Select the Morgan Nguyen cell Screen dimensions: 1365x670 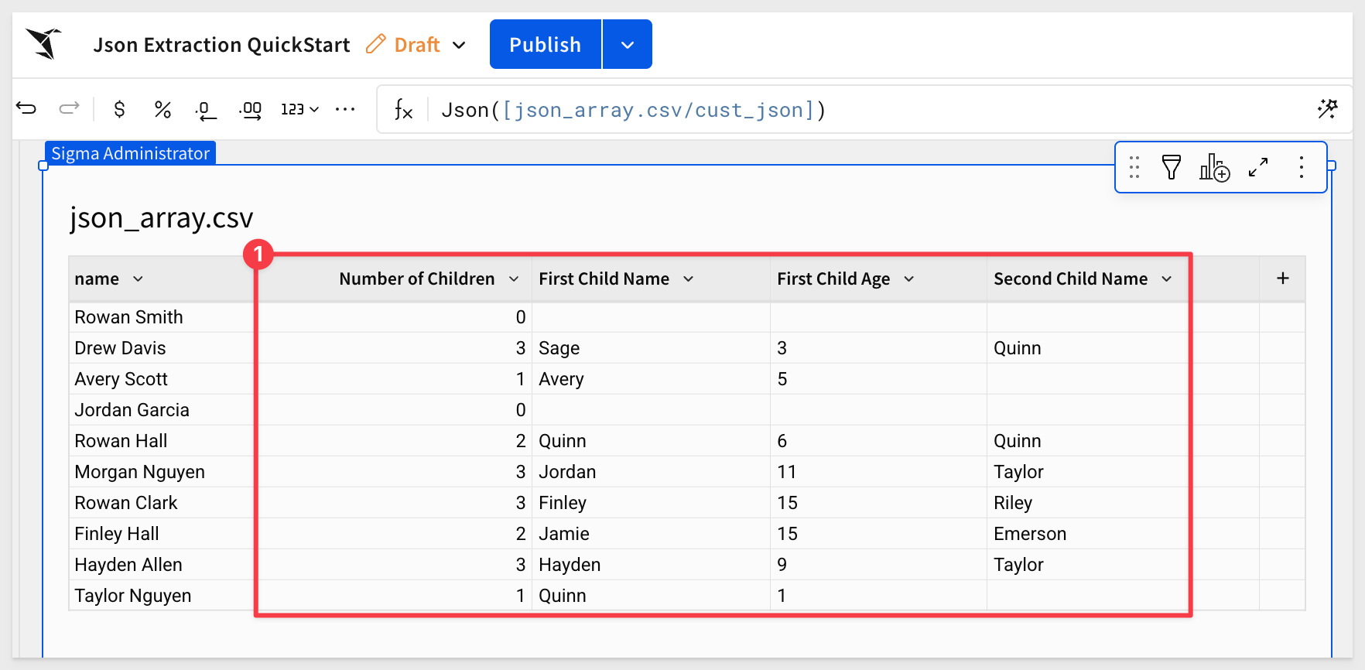[162, 472]
